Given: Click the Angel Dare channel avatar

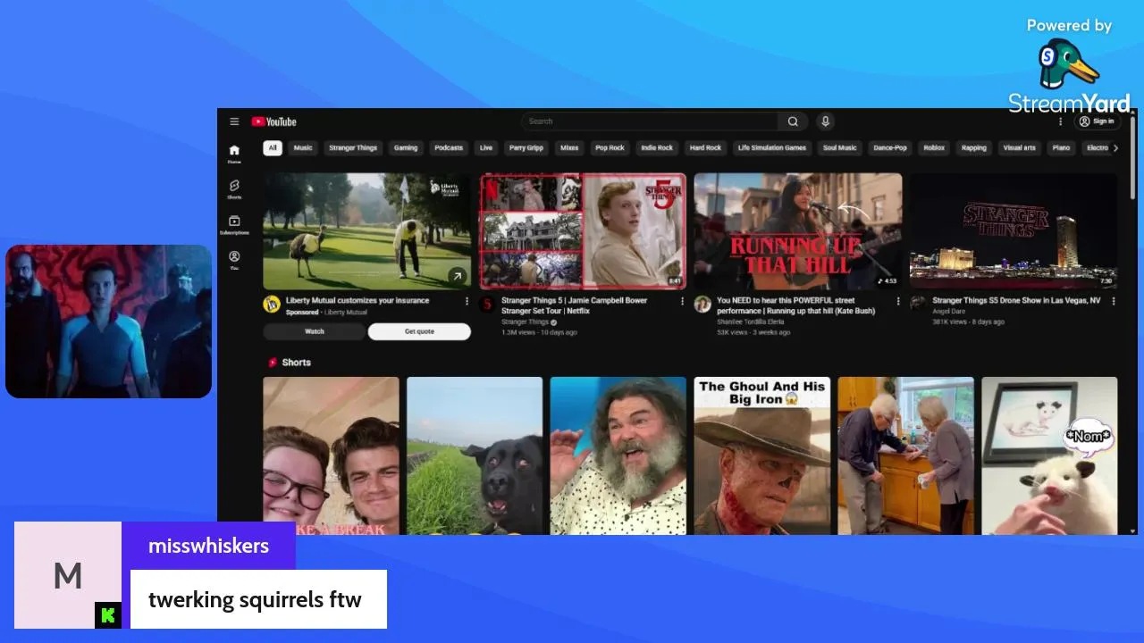Looking at the screenshot, I should point(918,304).
